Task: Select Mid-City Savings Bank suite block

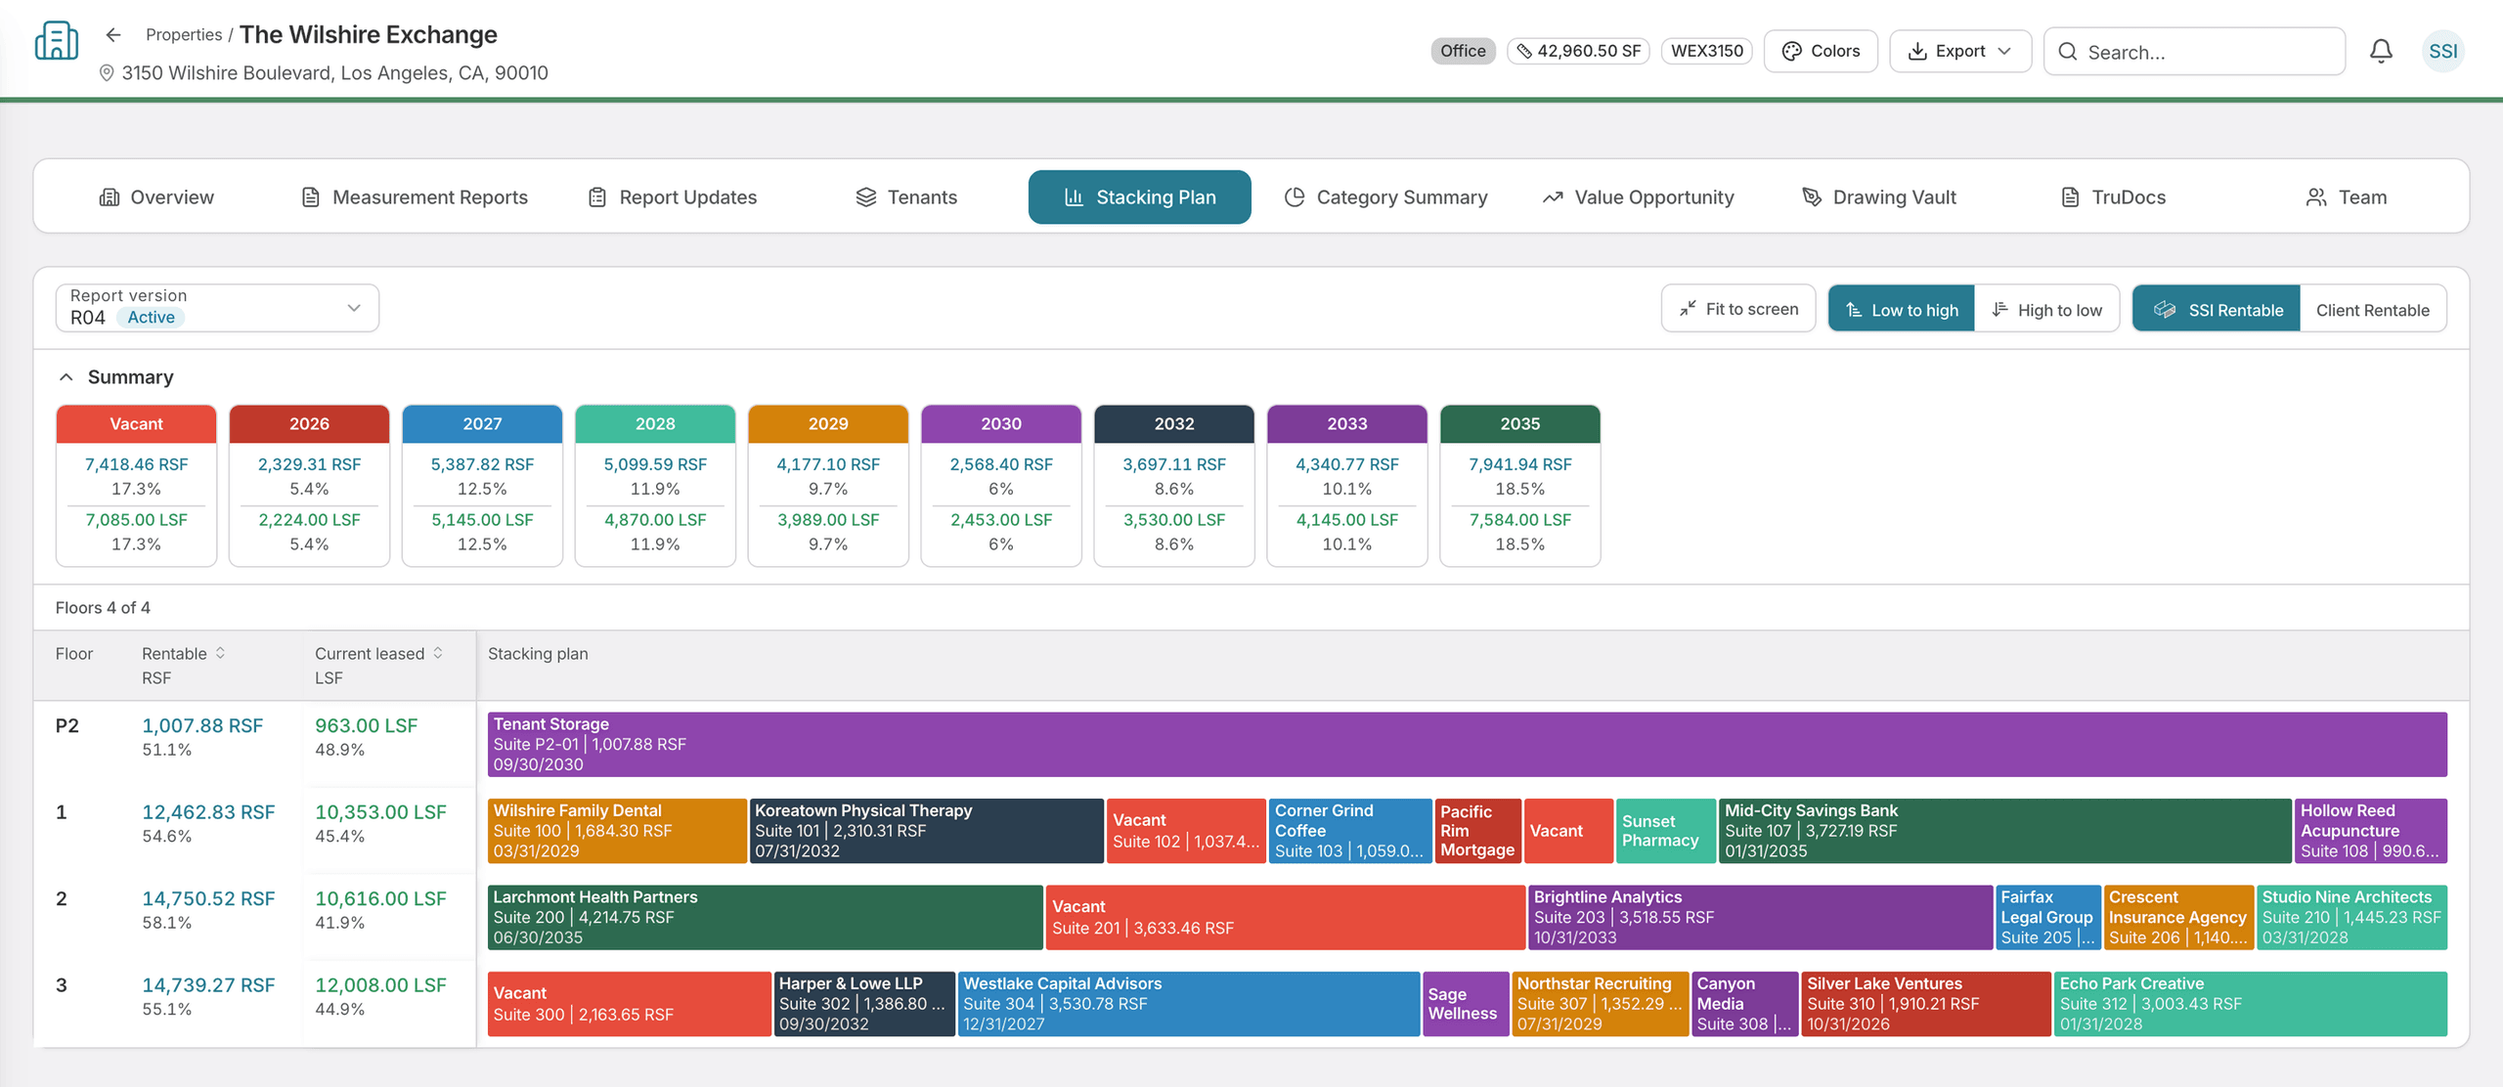Action: point(2005,831)
